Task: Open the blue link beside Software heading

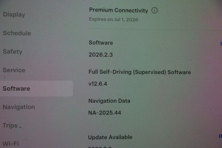Action: [221, 44]
